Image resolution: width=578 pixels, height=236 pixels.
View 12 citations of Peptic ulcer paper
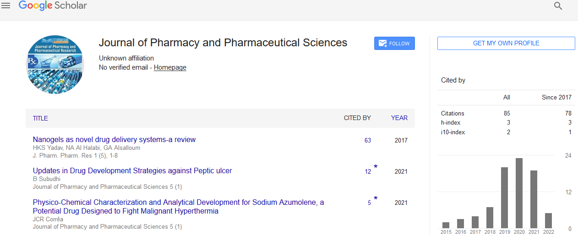(x=368, y=171)
